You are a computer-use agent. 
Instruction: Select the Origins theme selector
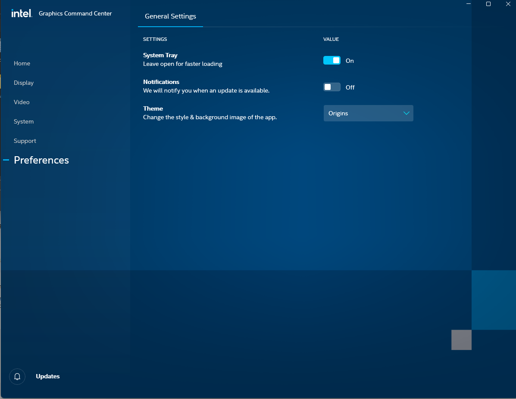coord(368,113)
